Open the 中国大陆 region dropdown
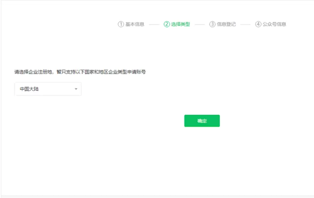The height and width of the screenshot is (198, 314). tap(48, 89)
